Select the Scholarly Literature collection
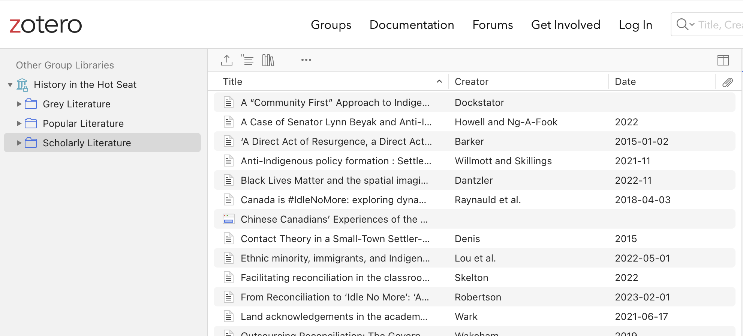The height and width of the screenshot is (336, 743). click(x=87, y=143)
